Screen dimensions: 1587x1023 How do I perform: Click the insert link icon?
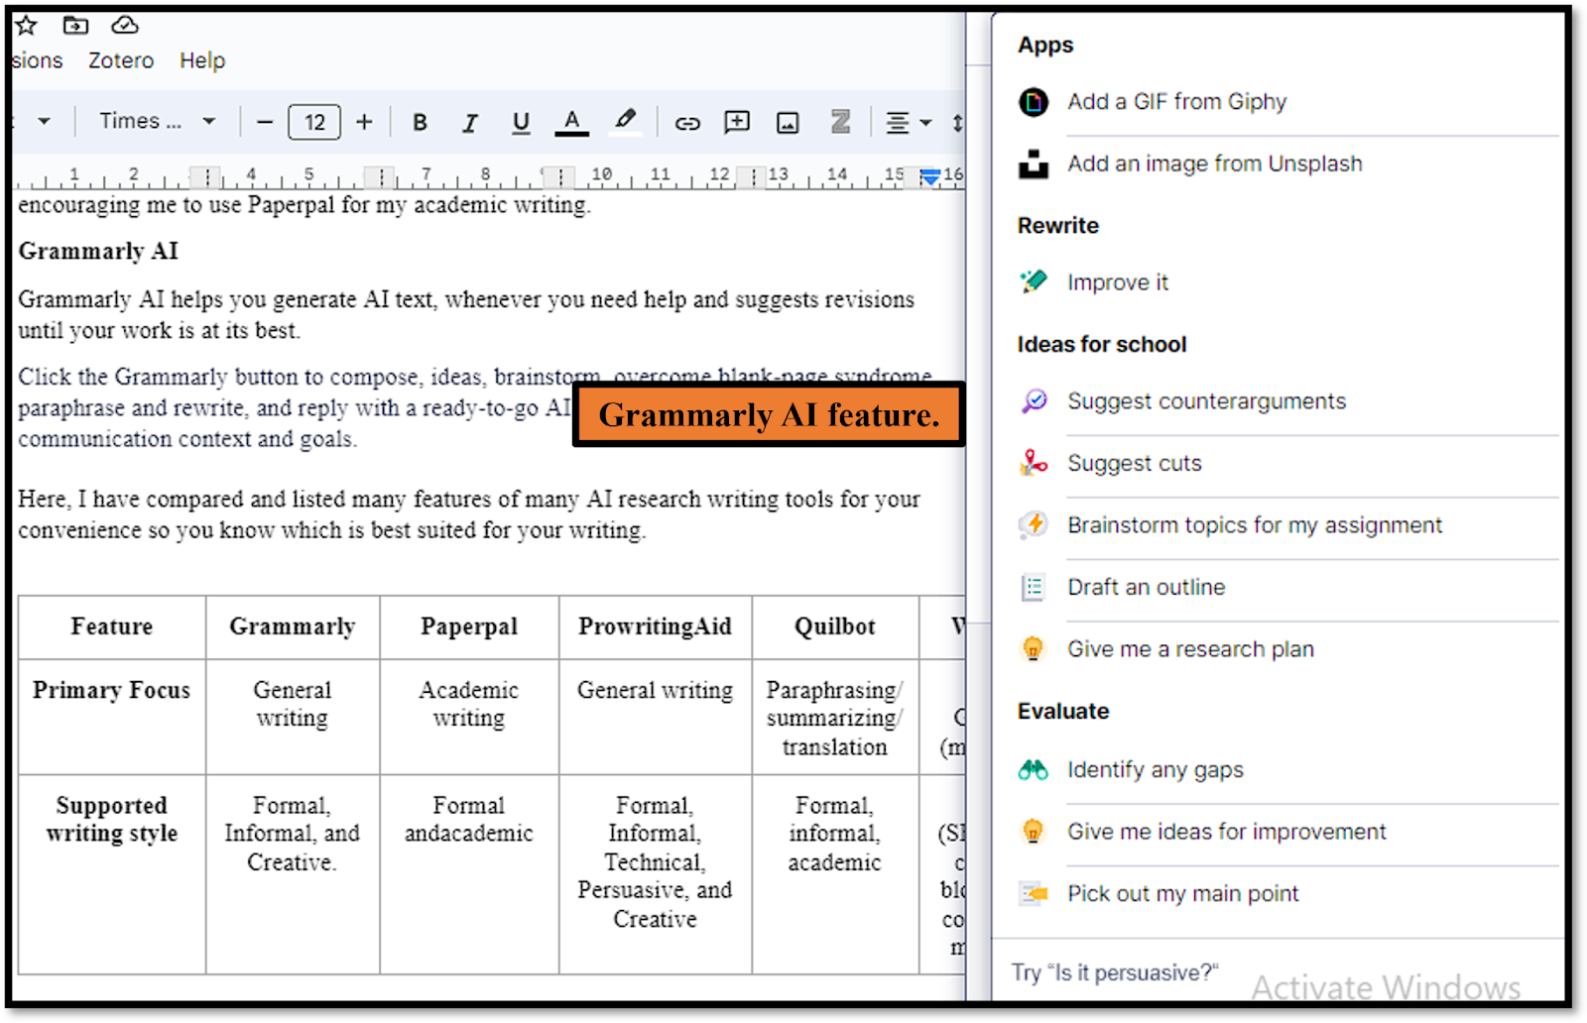pos(686,121)
